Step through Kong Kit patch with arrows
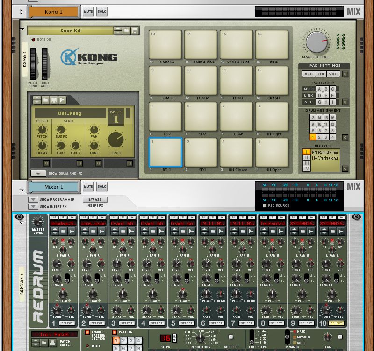The image size is (374, 351). coord(118,30)
